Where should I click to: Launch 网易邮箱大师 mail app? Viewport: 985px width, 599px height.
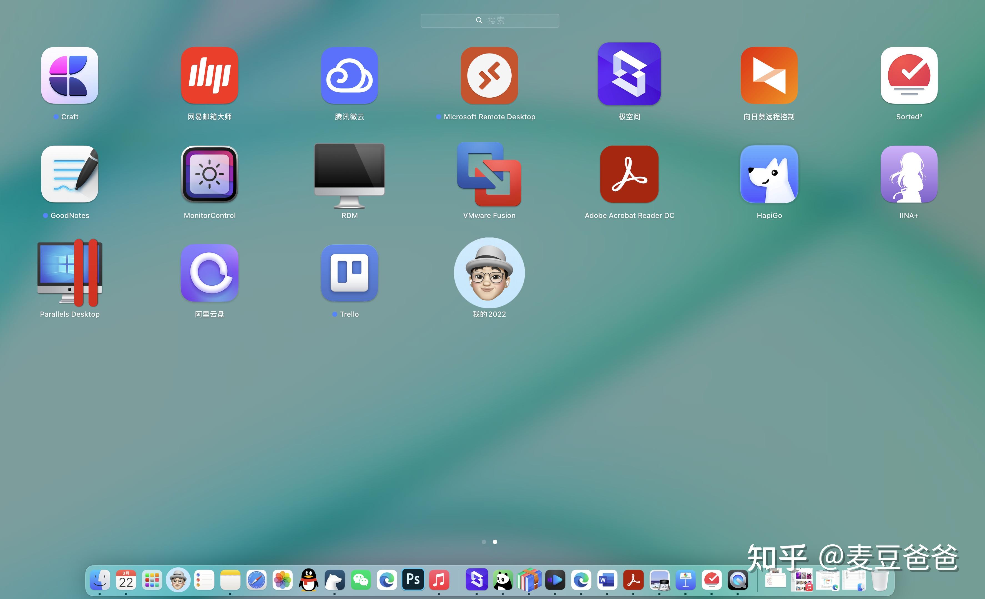coord(210,75)
